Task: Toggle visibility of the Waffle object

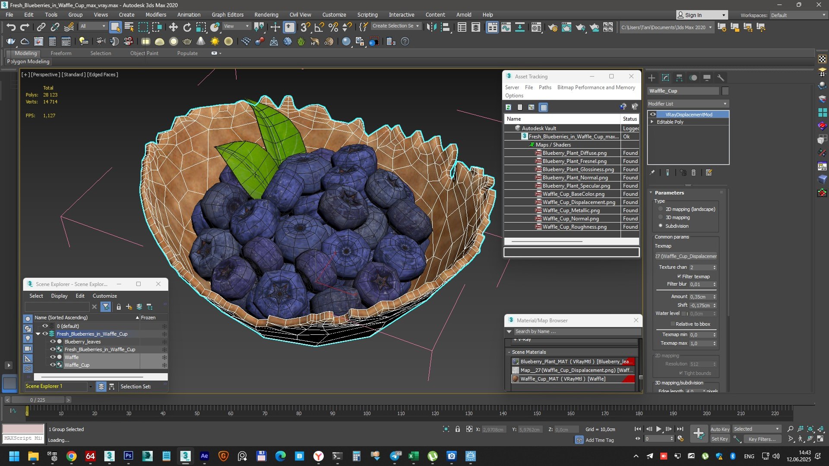Action: (x=53, y=357)
